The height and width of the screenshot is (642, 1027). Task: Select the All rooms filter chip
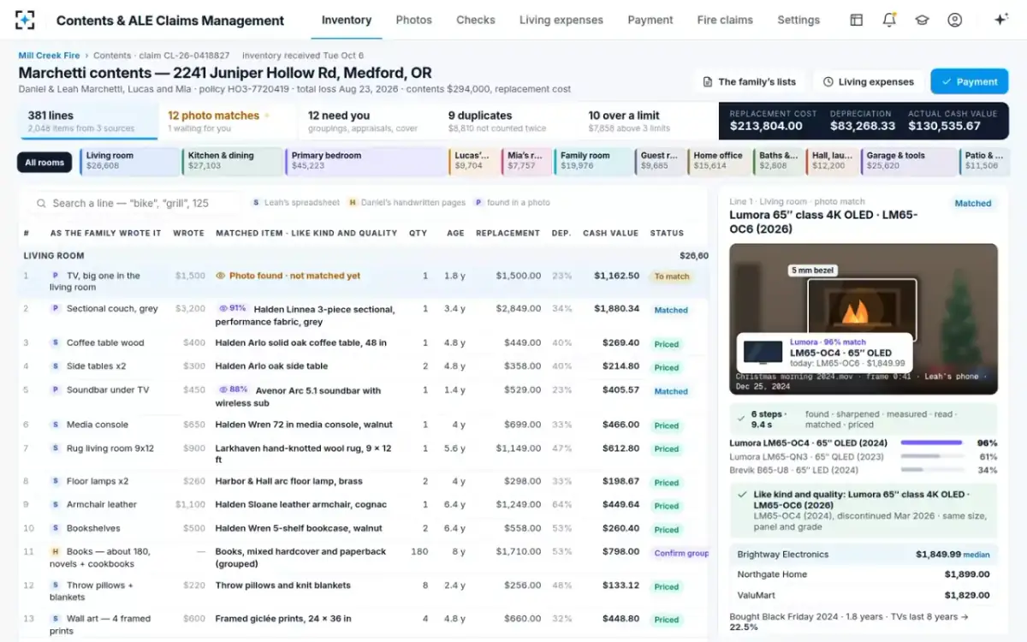[45, 162]
